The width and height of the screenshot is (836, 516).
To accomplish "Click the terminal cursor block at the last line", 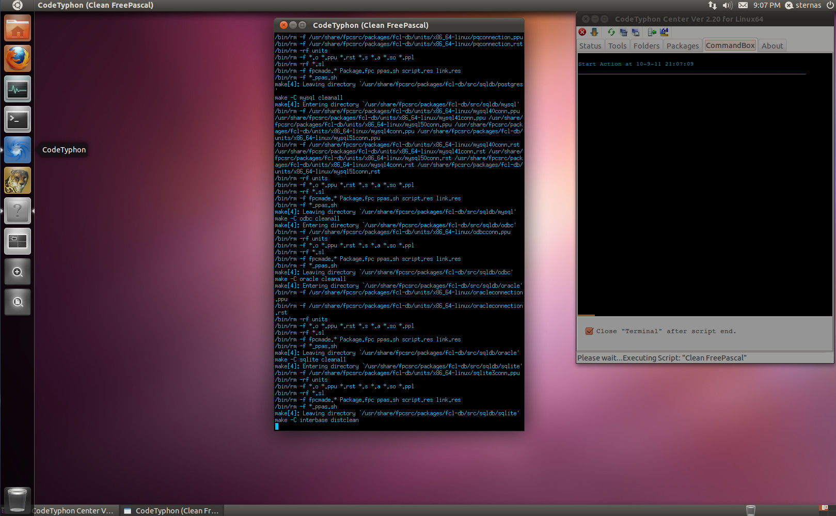I will [277, 427].
